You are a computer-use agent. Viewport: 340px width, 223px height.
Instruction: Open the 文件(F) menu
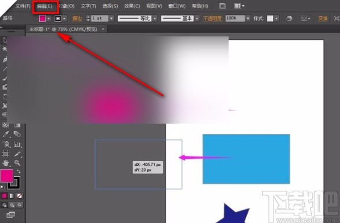point(23,6)
